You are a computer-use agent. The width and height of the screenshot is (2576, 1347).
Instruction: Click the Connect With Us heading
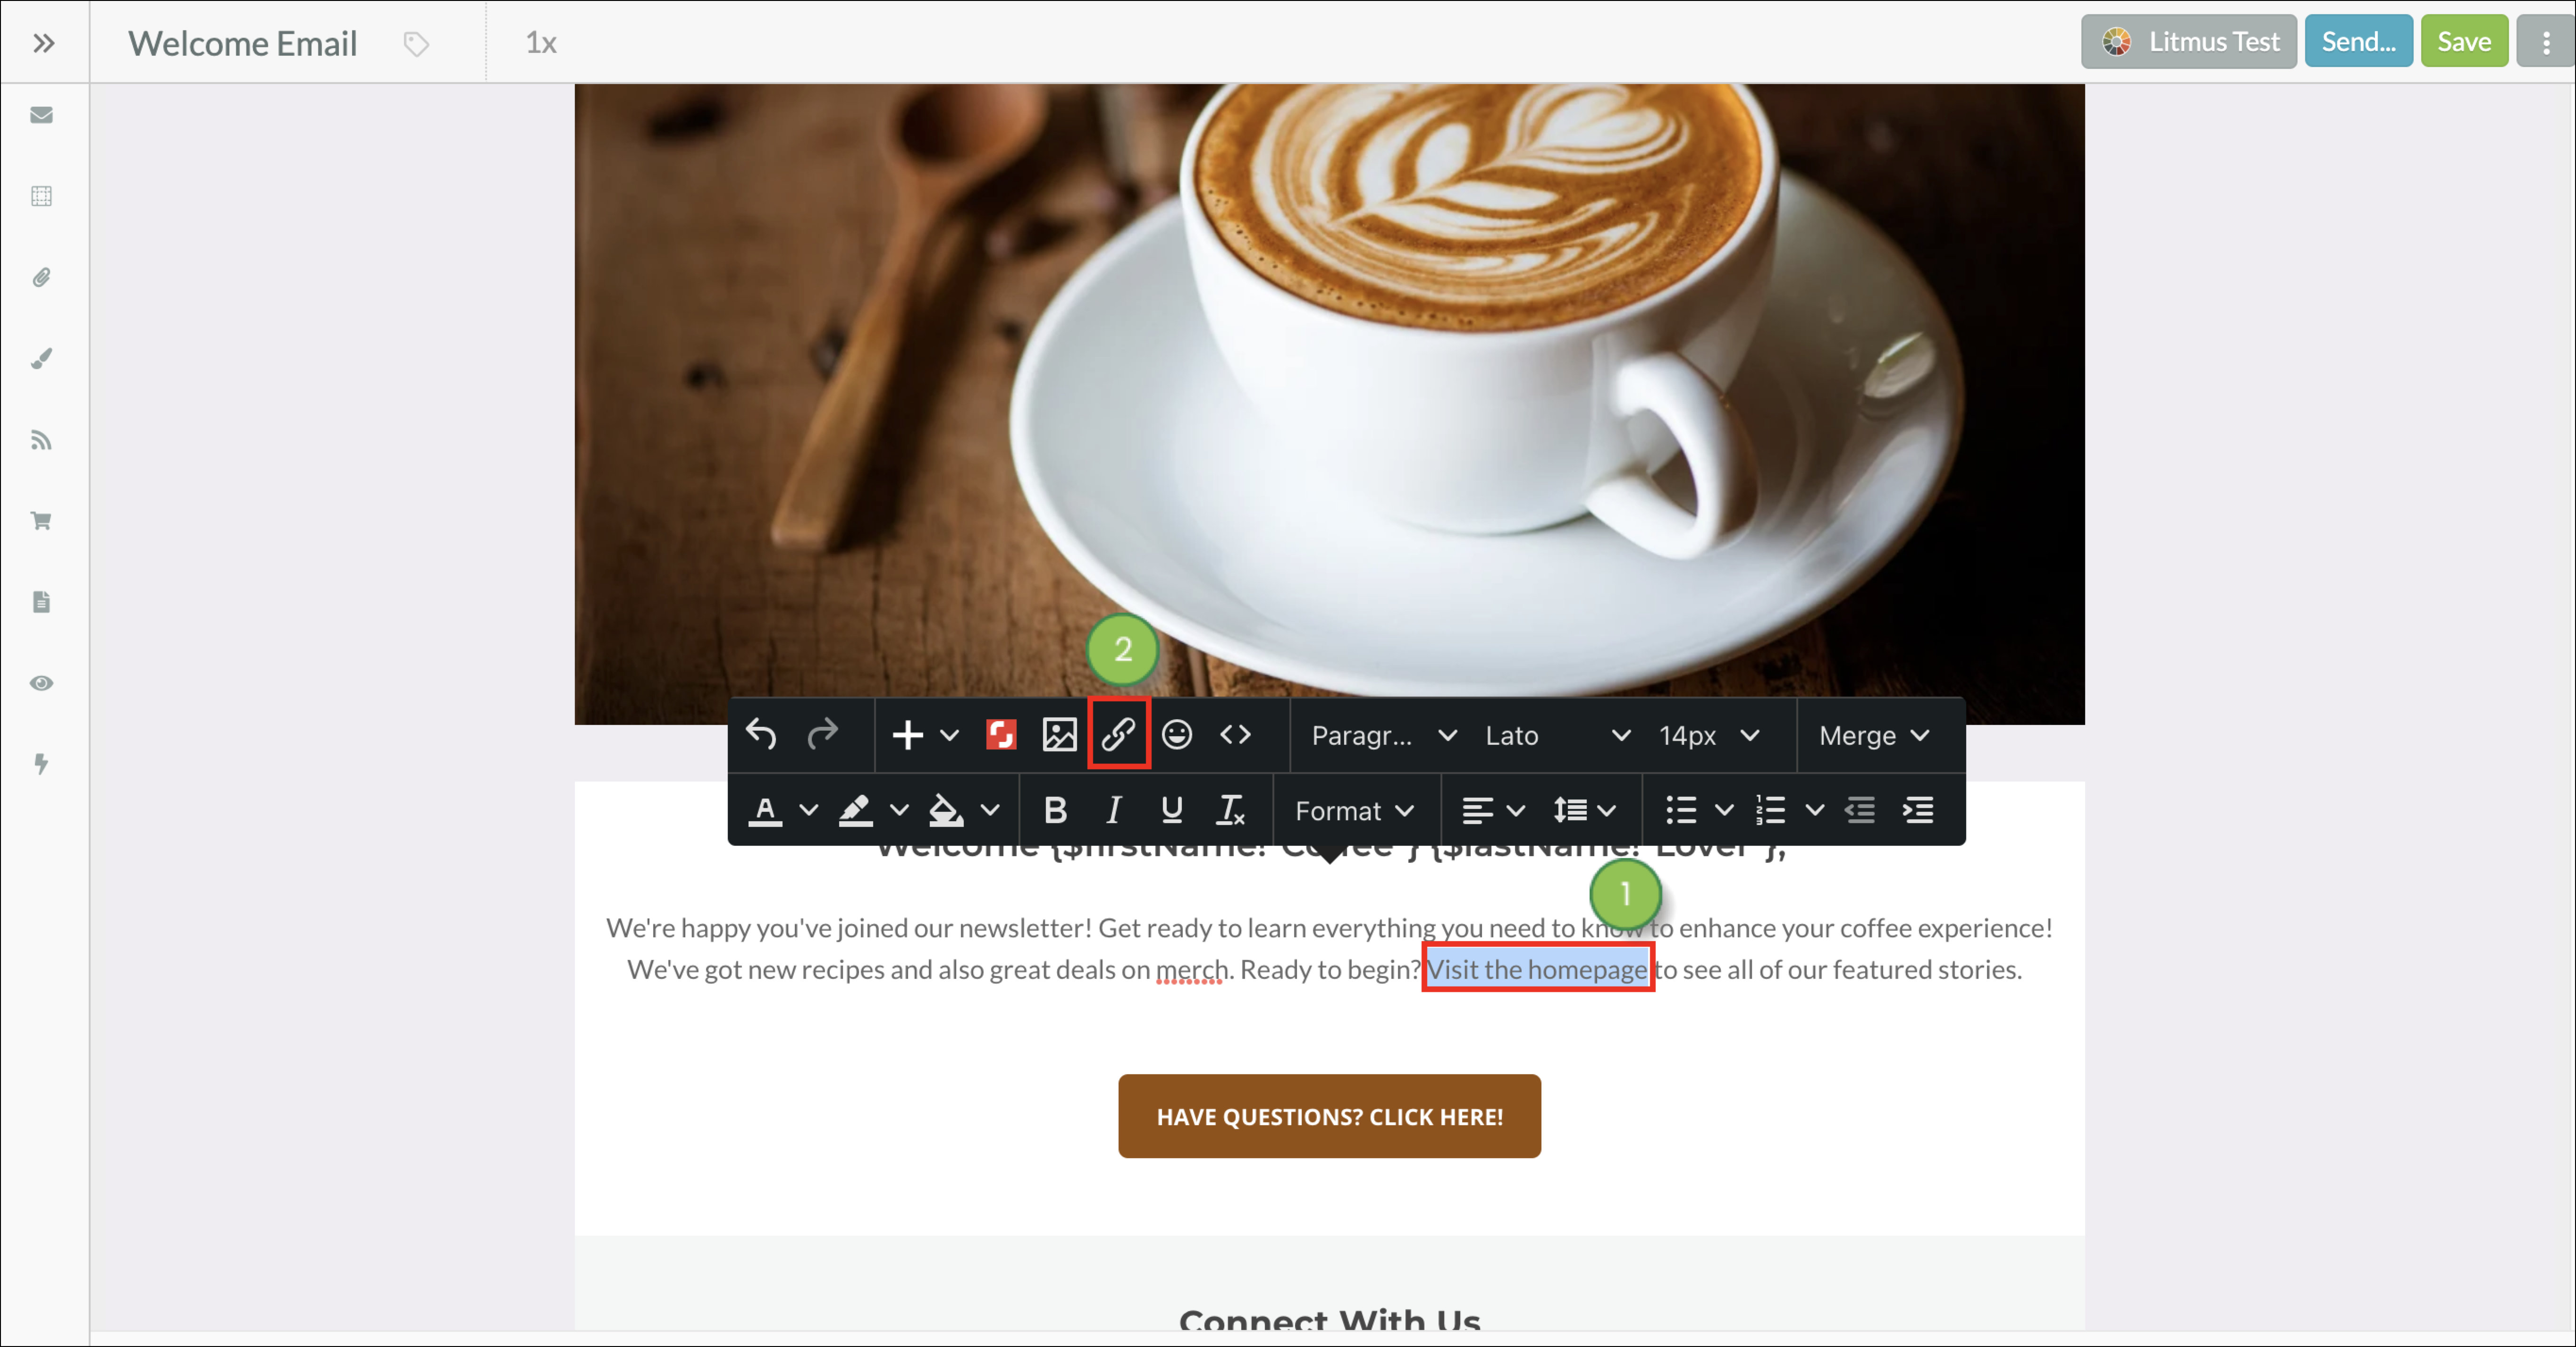[1329, 1319]
